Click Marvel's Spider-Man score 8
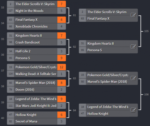This screenshot has height=126, width=150. (x=61, y=83)
